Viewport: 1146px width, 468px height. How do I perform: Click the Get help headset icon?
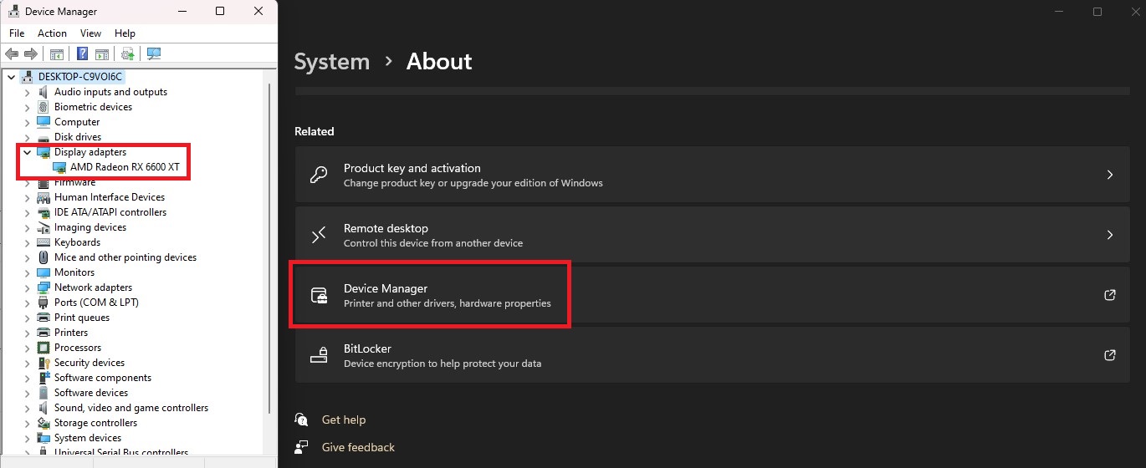(x=302, y=420)
